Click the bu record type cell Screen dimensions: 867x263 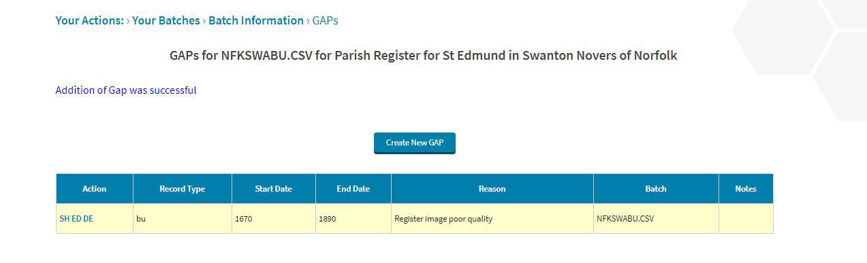click(183, 219)
